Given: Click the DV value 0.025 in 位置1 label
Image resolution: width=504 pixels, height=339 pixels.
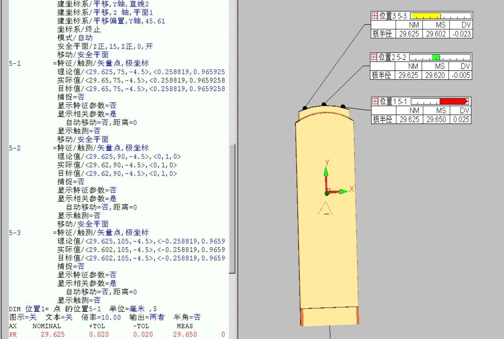Looking at the screenshot, I should point(461,119).
